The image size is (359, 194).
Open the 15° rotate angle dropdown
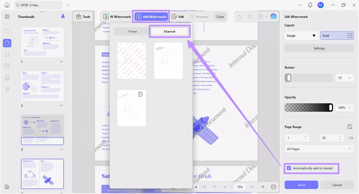tap(344, 78)
